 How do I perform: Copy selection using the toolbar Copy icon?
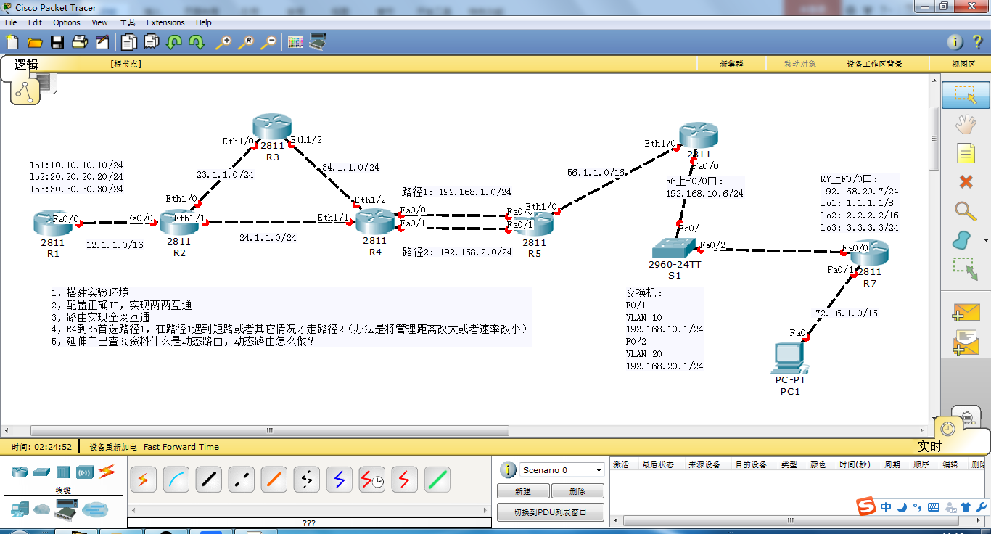coord(129,42)
